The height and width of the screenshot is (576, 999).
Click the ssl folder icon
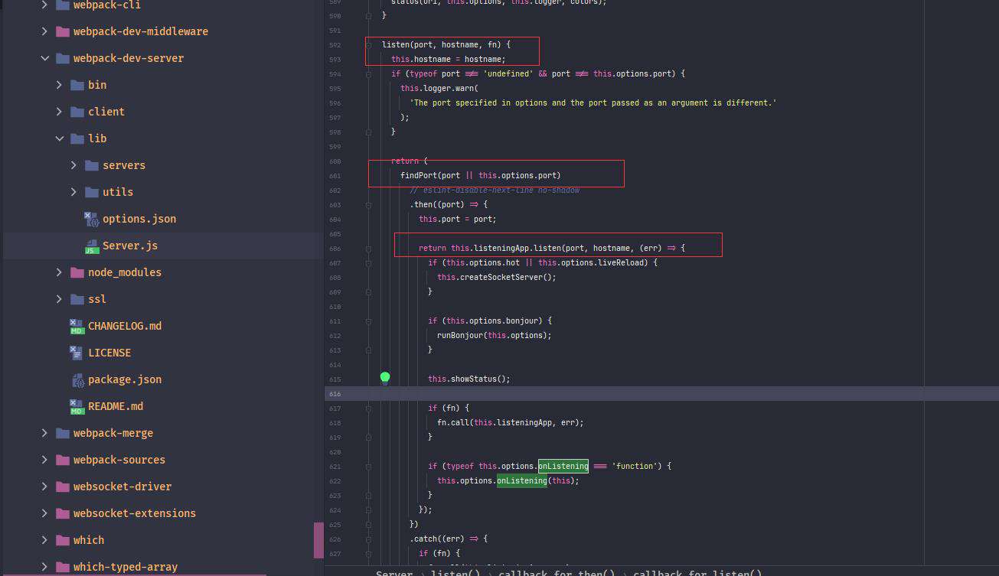point(77,299)
